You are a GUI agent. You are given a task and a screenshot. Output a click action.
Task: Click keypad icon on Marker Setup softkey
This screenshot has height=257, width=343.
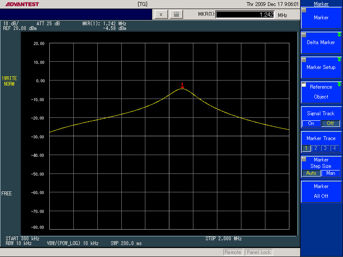click(x=304, y=60)
